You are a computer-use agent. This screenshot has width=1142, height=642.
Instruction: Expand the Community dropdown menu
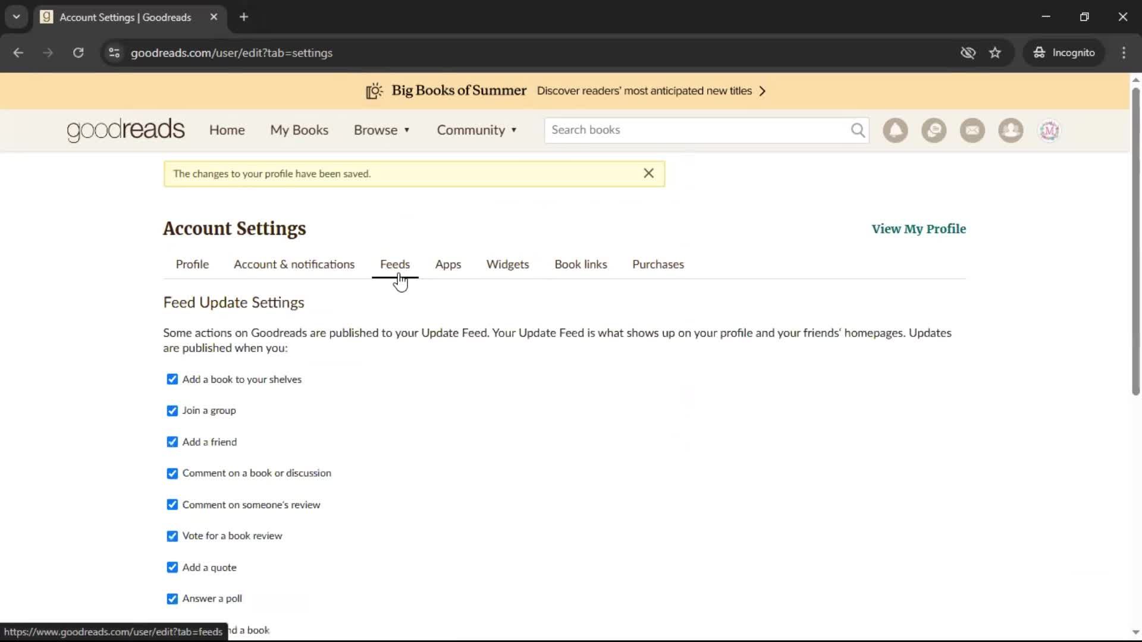(477, 130)
